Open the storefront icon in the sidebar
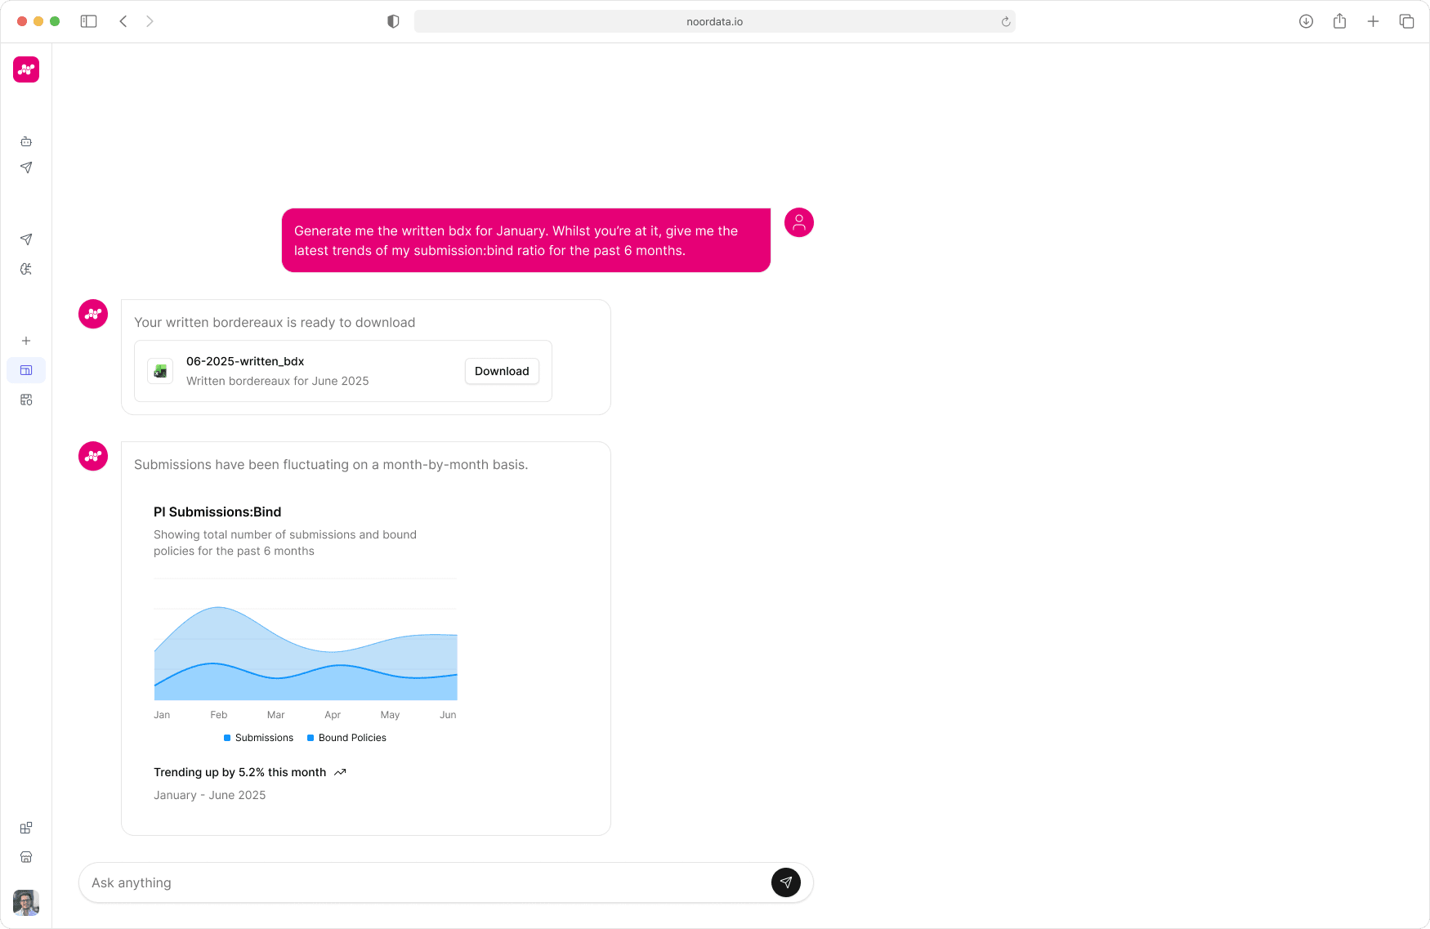 click(x=26, y=857)
